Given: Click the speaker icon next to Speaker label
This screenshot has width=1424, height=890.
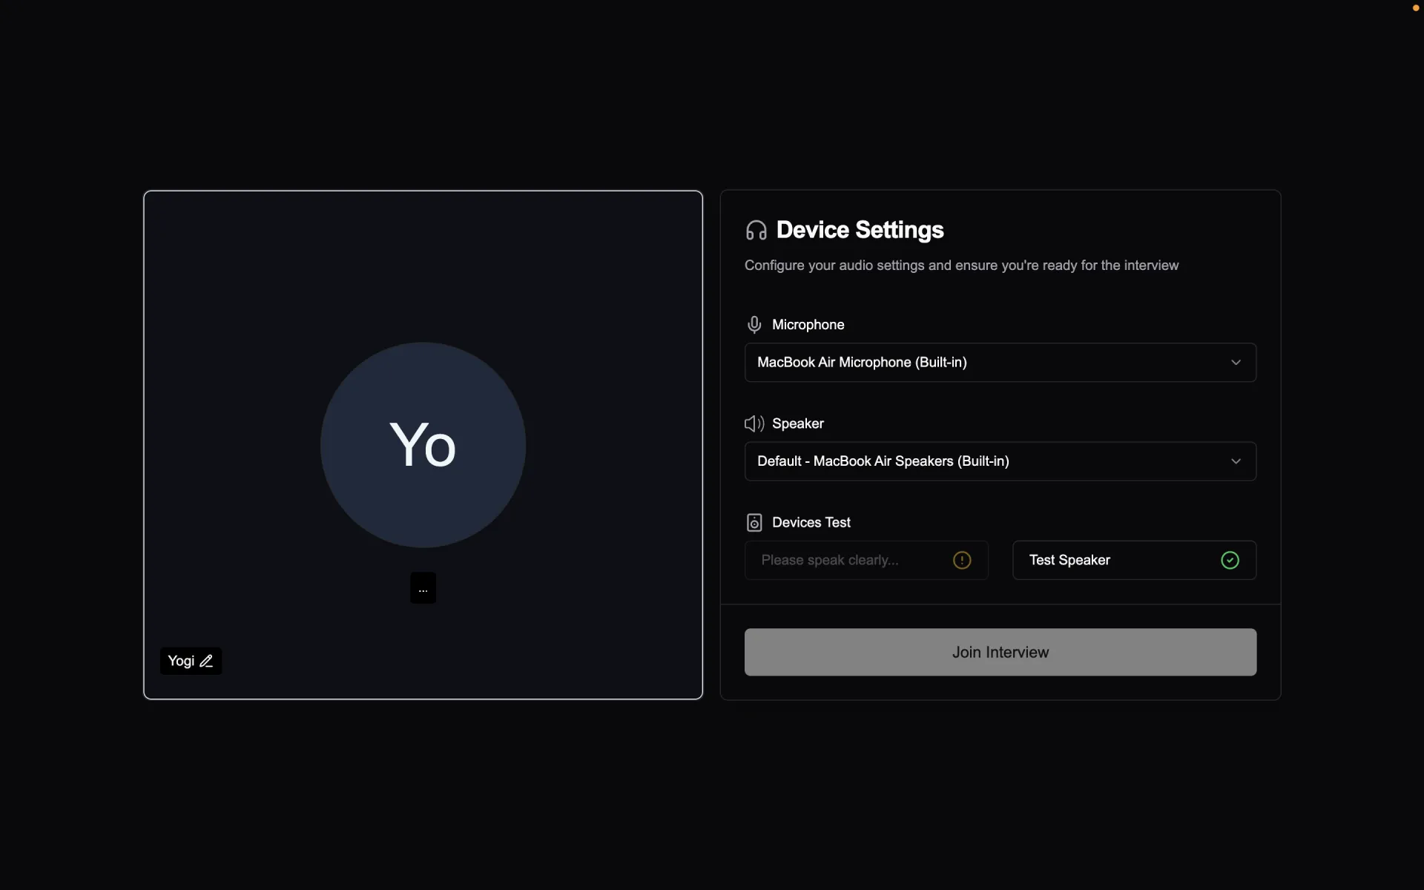Looking at the screenshot, I should point(754,423).
